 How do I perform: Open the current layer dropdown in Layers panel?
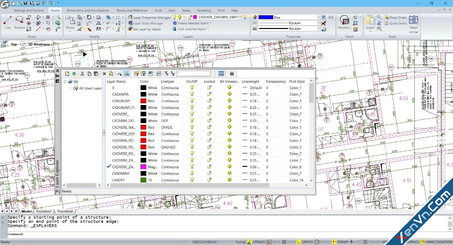pos(240,17)
